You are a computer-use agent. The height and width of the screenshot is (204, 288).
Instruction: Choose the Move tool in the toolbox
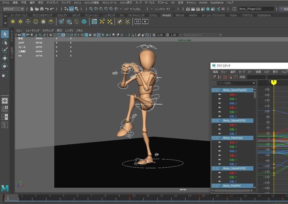click(5, 58)
